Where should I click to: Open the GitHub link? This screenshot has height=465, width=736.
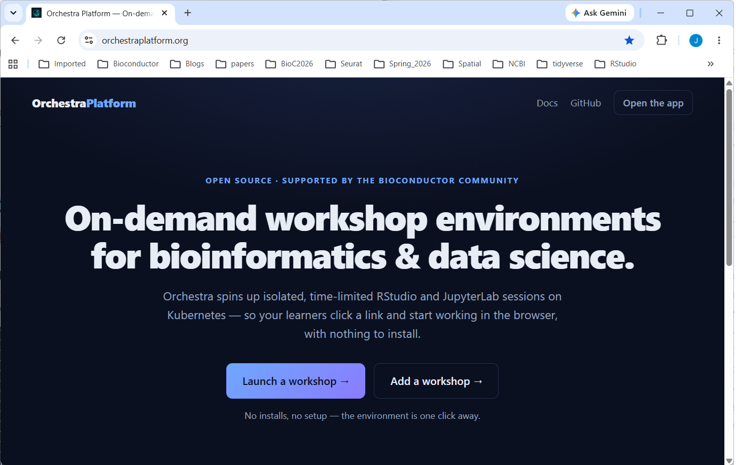point(586,103)
